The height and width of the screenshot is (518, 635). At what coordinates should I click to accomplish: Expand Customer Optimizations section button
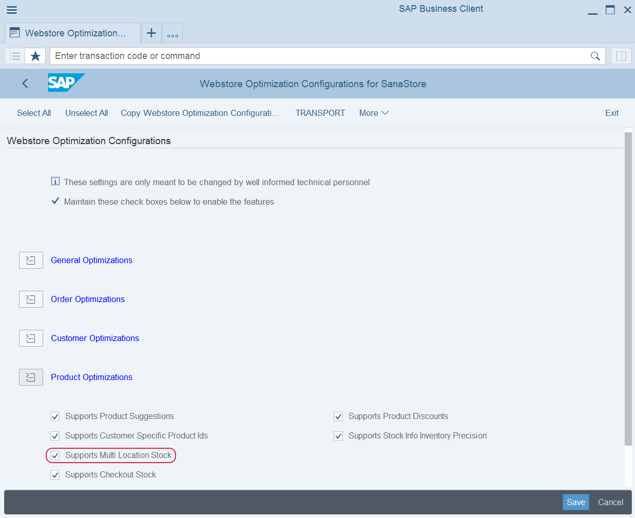coord(31,338)
